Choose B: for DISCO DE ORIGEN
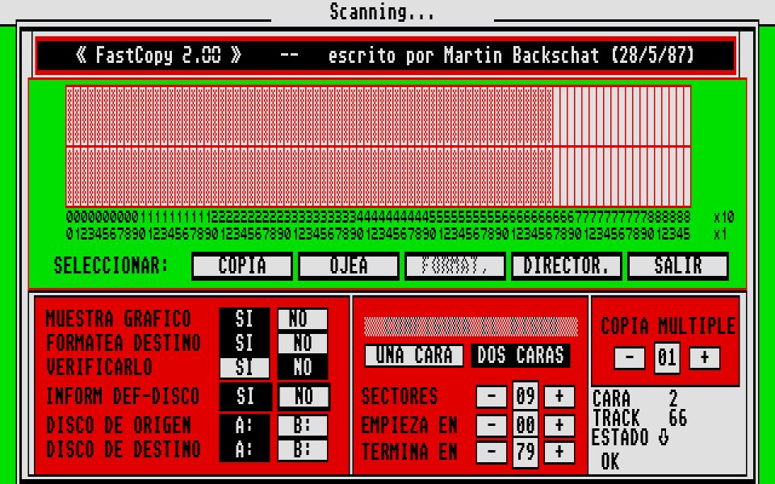 [x=303, y=425]
